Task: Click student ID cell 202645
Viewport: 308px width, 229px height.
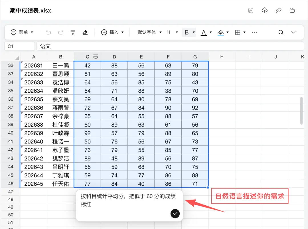Action: tap(34, 184)
